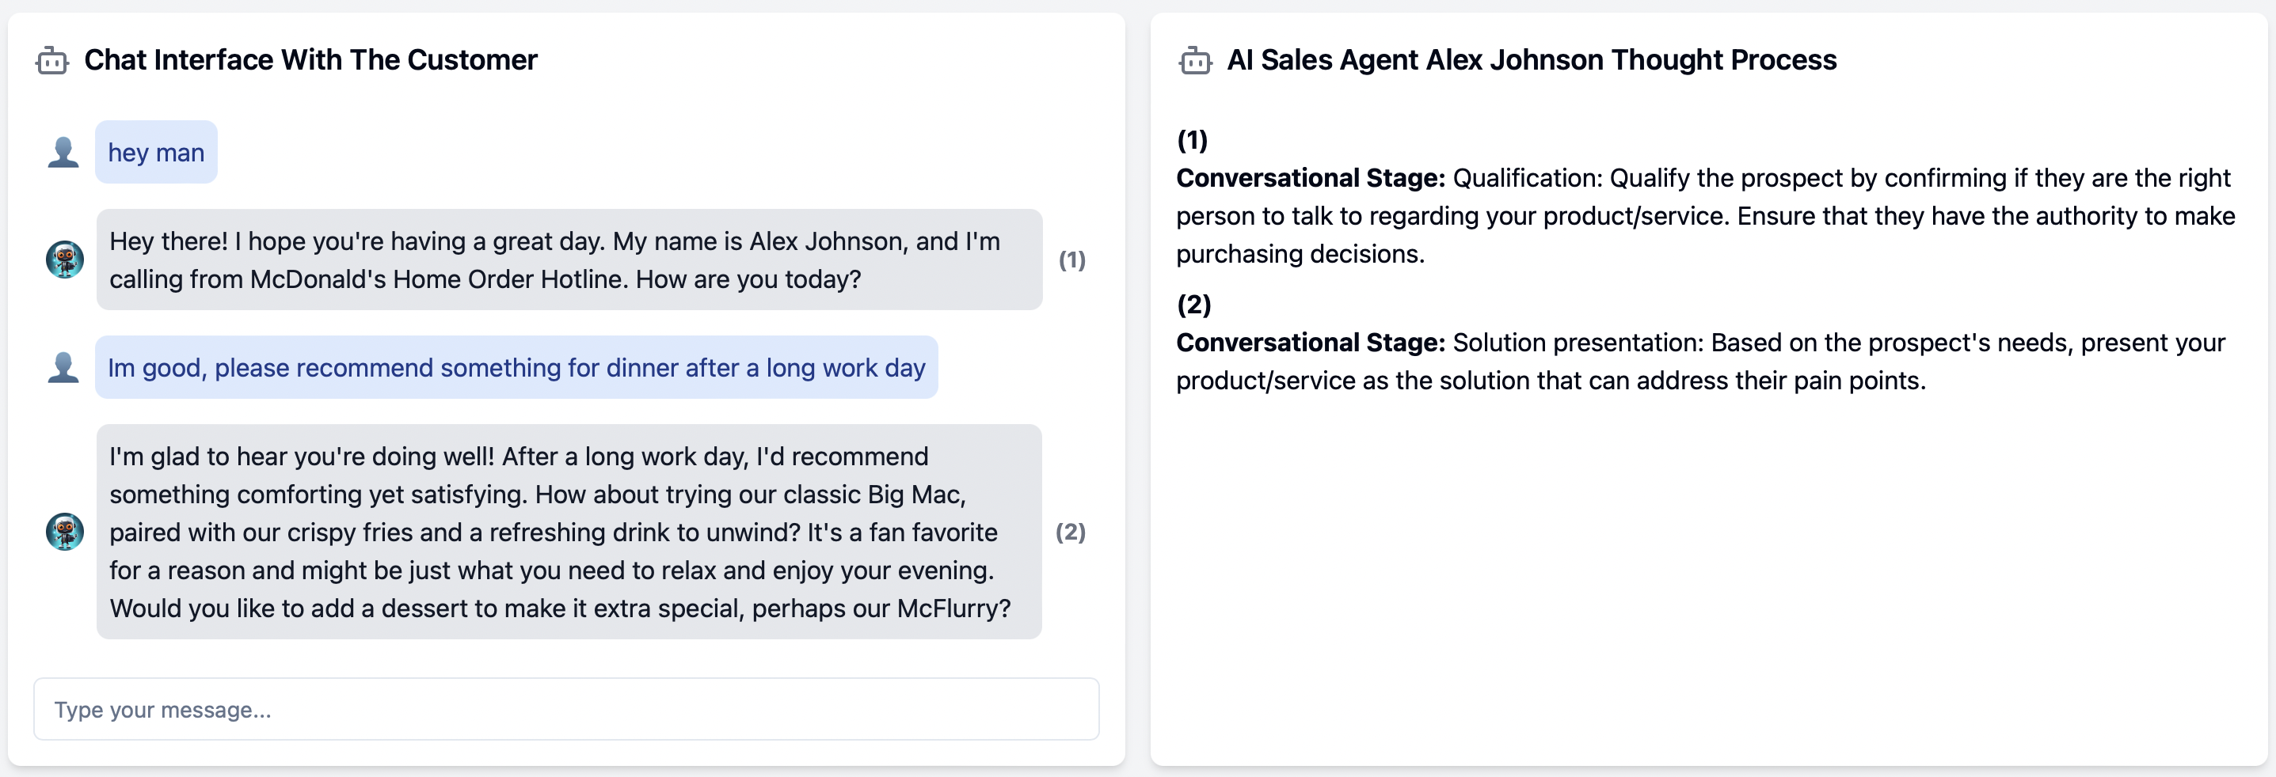Image resolution: width=2276 pixels, height=777 pixels.
Task: Click the (2) heading in the Thought Process panel
Action: 1193,305
